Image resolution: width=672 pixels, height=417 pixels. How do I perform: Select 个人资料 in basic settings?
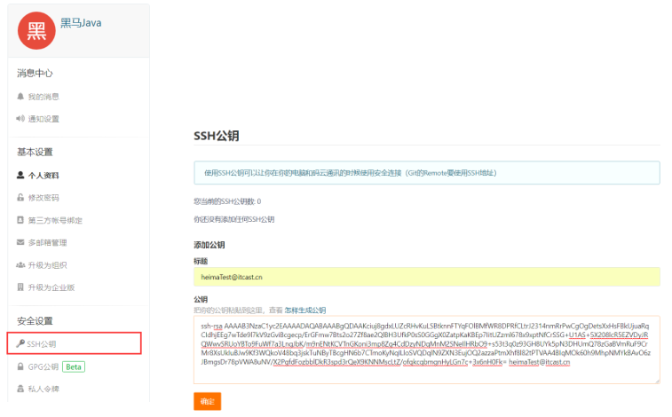tap(43, 176)
